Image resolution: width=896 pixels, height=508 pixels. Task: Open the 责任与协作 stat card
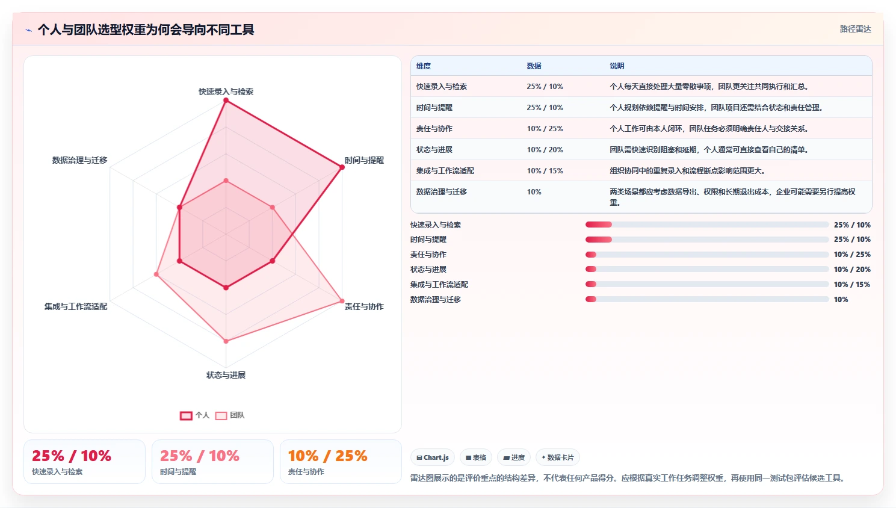click(341, 462)
